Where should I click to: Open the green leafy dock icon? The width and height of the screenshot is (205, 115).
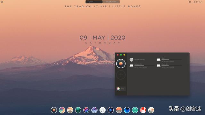tap(78, 110)
